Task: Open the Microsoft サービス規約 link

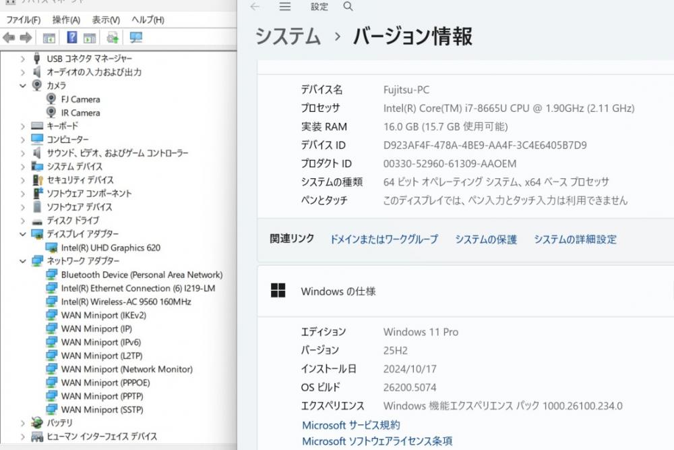Action: point(350,425)
